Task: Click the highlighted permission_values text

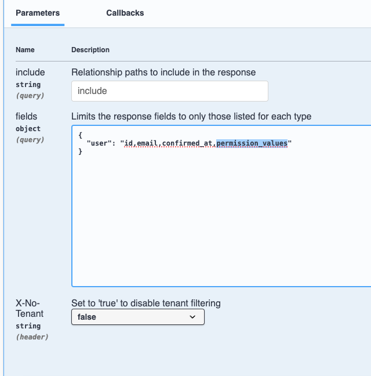Action: click(x=252, y=144)
